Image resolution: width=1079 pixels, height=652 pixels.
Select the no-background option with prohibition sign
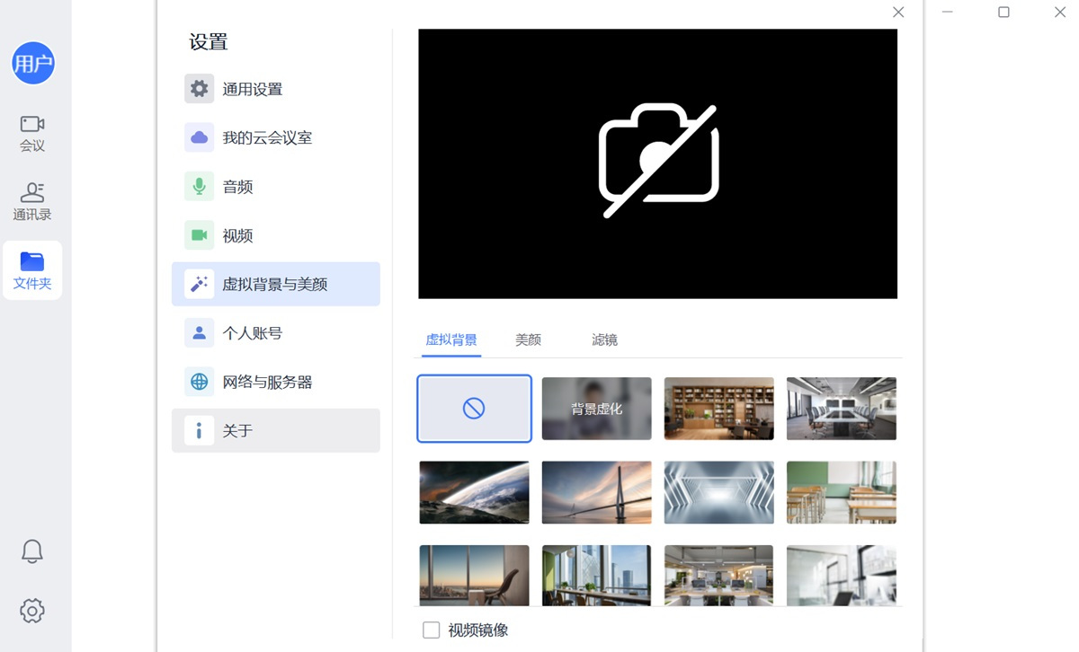pyautogui.click(x=474, y=409)
